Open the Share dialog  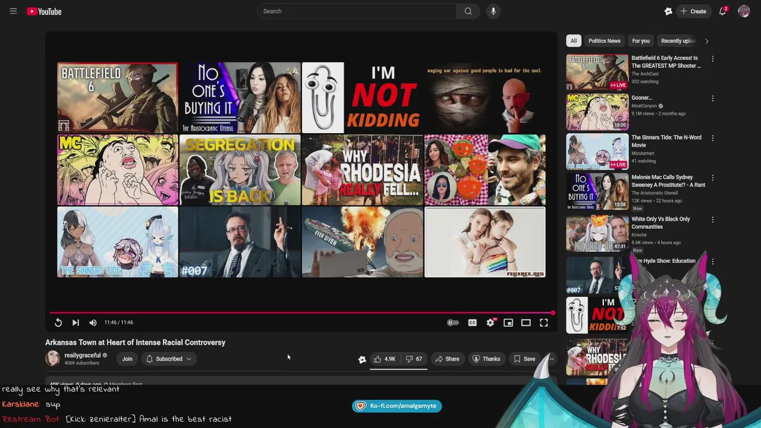[x=447, y=359]
